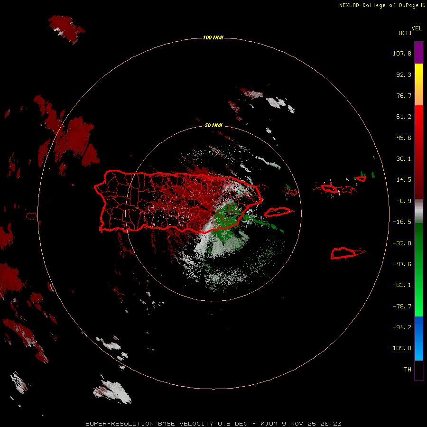
Task: Click the KJUA radar site at the beam origin
Action: (x=213, y=213)
